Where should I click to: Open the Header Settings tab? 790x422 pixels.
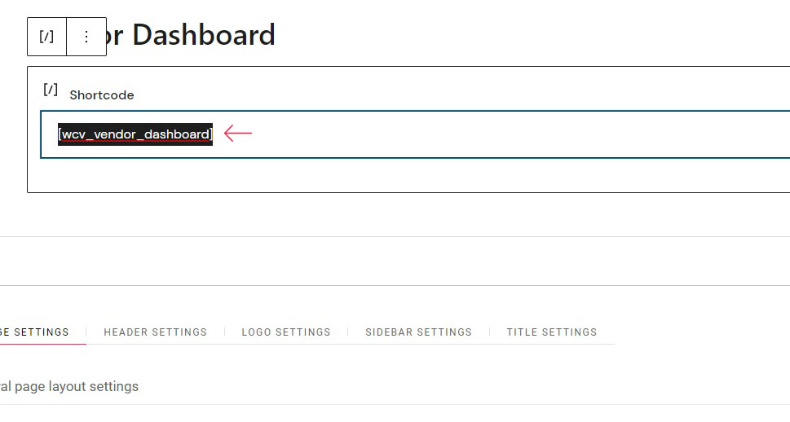(155, 332)
